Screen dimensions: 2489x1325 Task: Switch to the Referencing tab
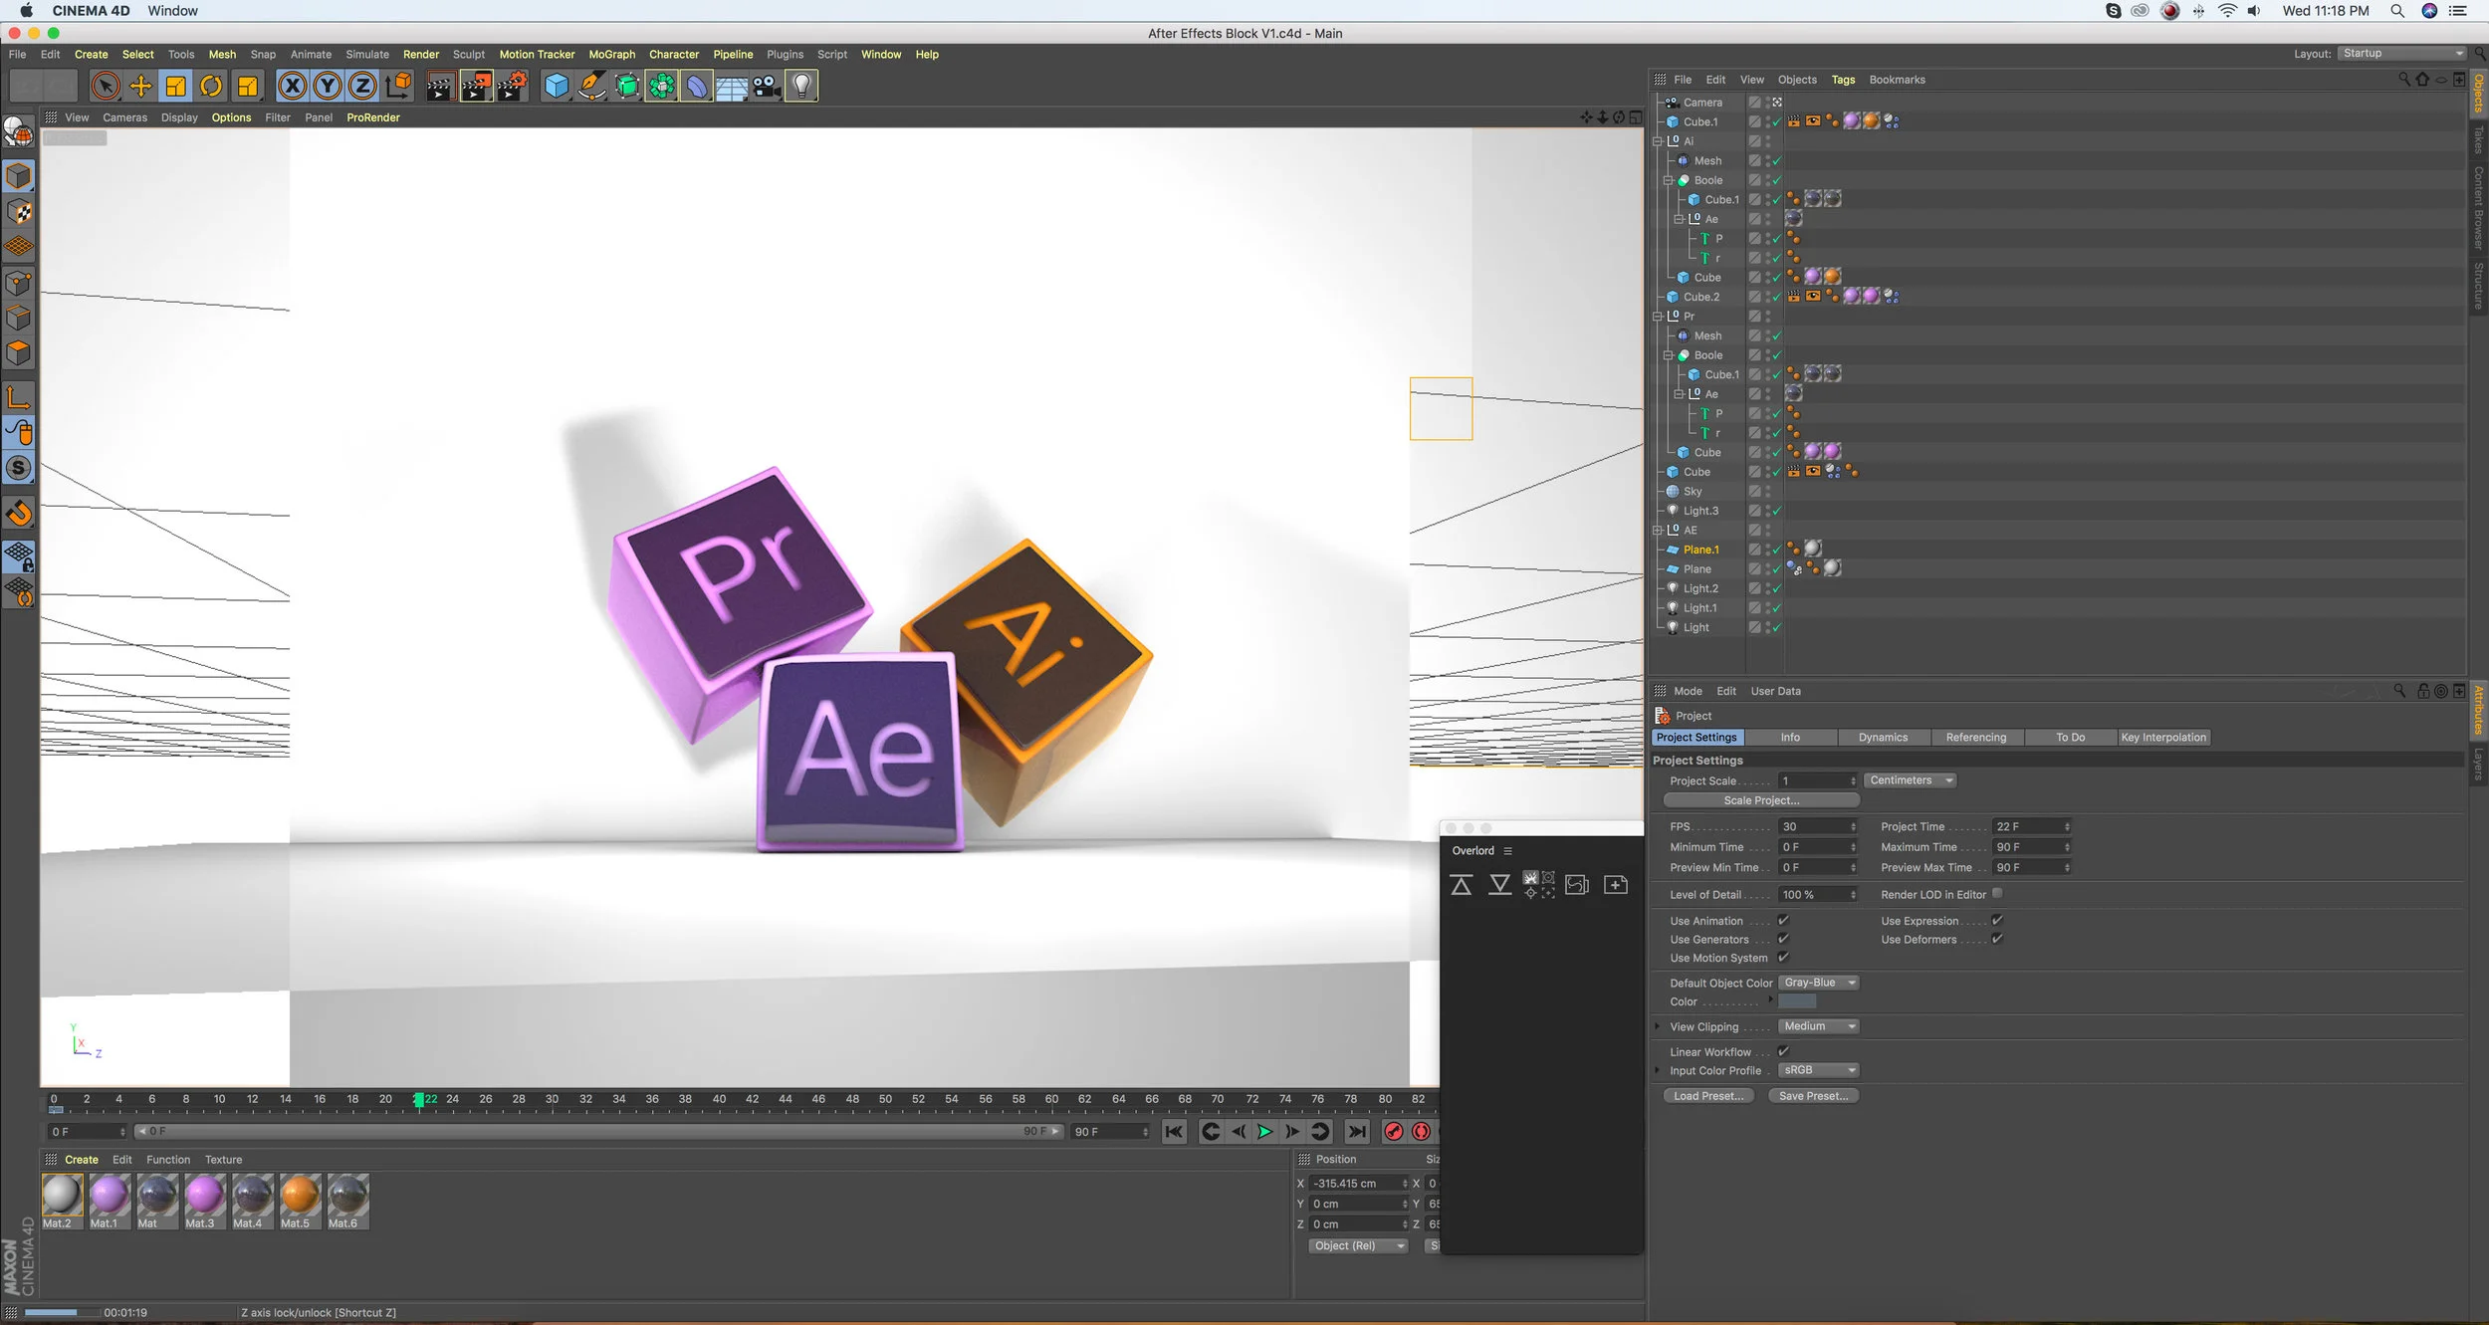[x=1976, y=738]
